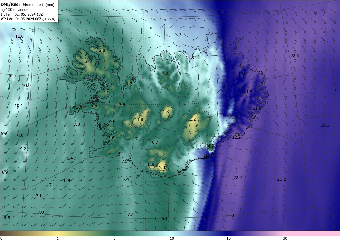The width and height of the screenshot is (340, 241).
Task: Click the title 'DMI/IGB : Úrkomumætti (mm)'
Action: click(28, 5)
